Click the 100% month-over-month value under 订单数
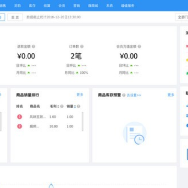188x188 pixels. pyautogui.click(x=84, y=73)
